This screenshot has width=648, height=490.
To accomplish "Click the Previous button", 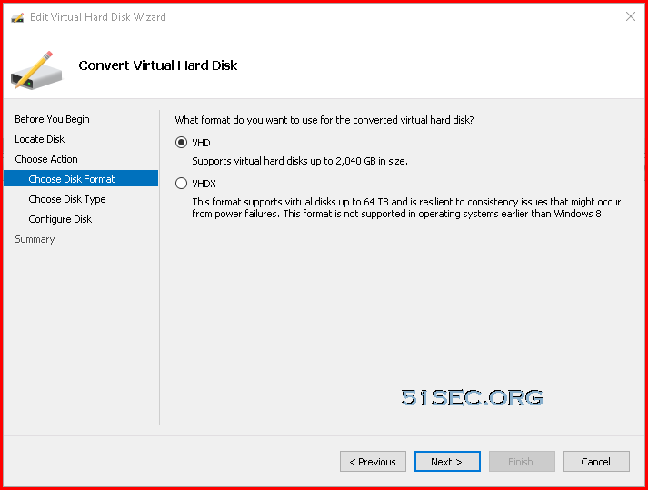I will 373,462.
